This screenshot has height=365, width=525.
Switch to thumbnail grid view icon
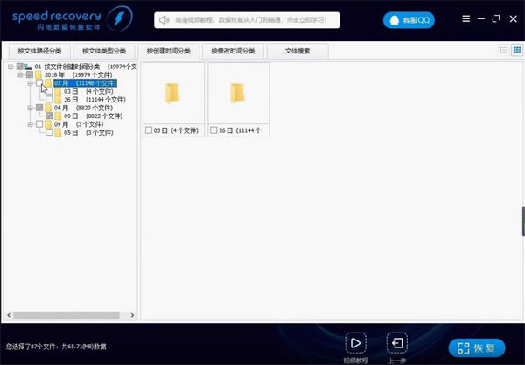515,51
